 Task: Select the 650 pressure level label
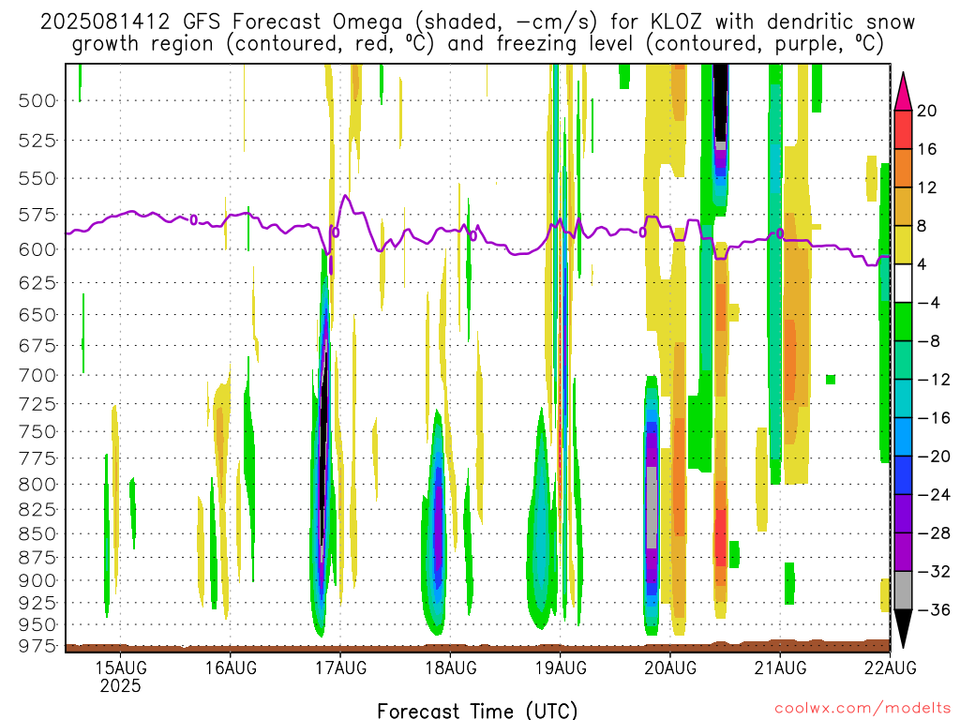[37, 315]
